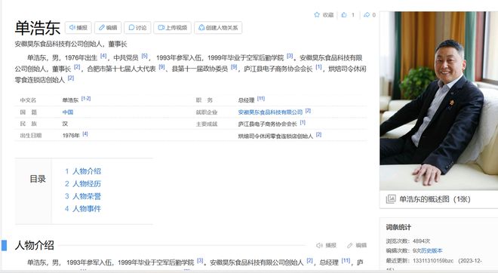Screen dimensions: 498x273
Task: Open the 编辑 pencil button near title
Action: pyautogui.click(x=108, y=28)
